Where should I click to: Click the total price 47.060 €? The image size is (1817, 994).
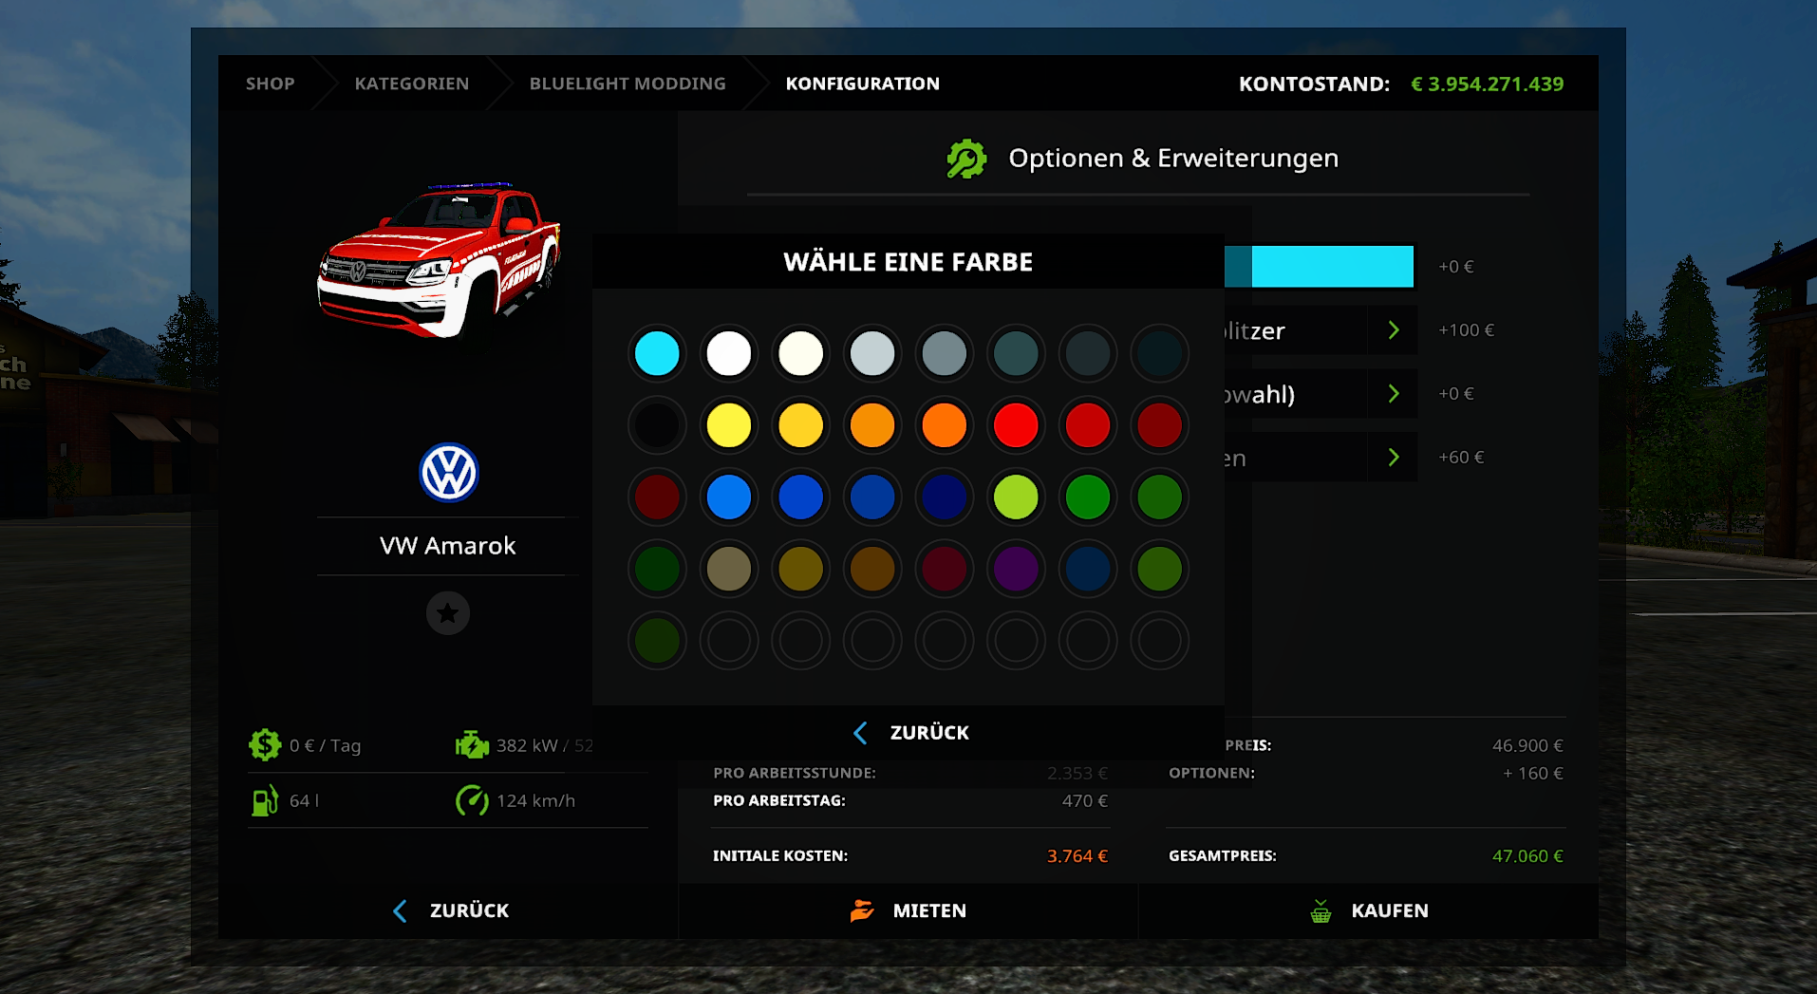(x=1527, y=856)
